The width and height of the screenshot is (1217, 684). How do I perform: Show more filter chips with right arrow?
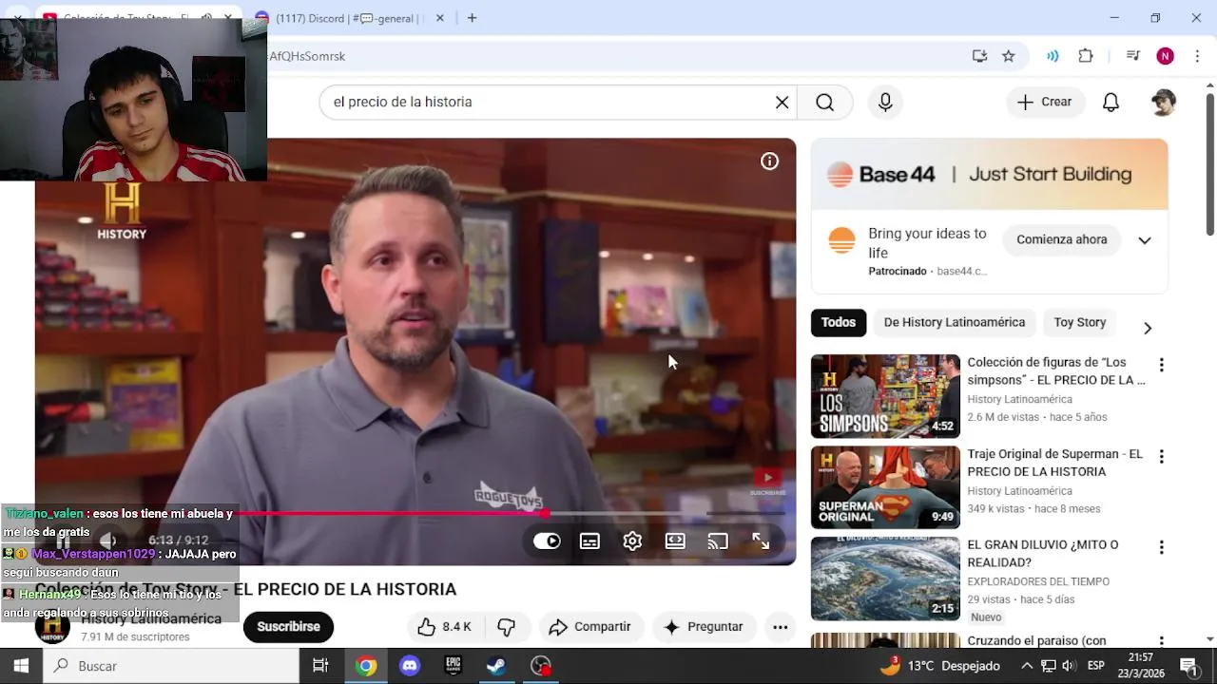point(1147,328)
